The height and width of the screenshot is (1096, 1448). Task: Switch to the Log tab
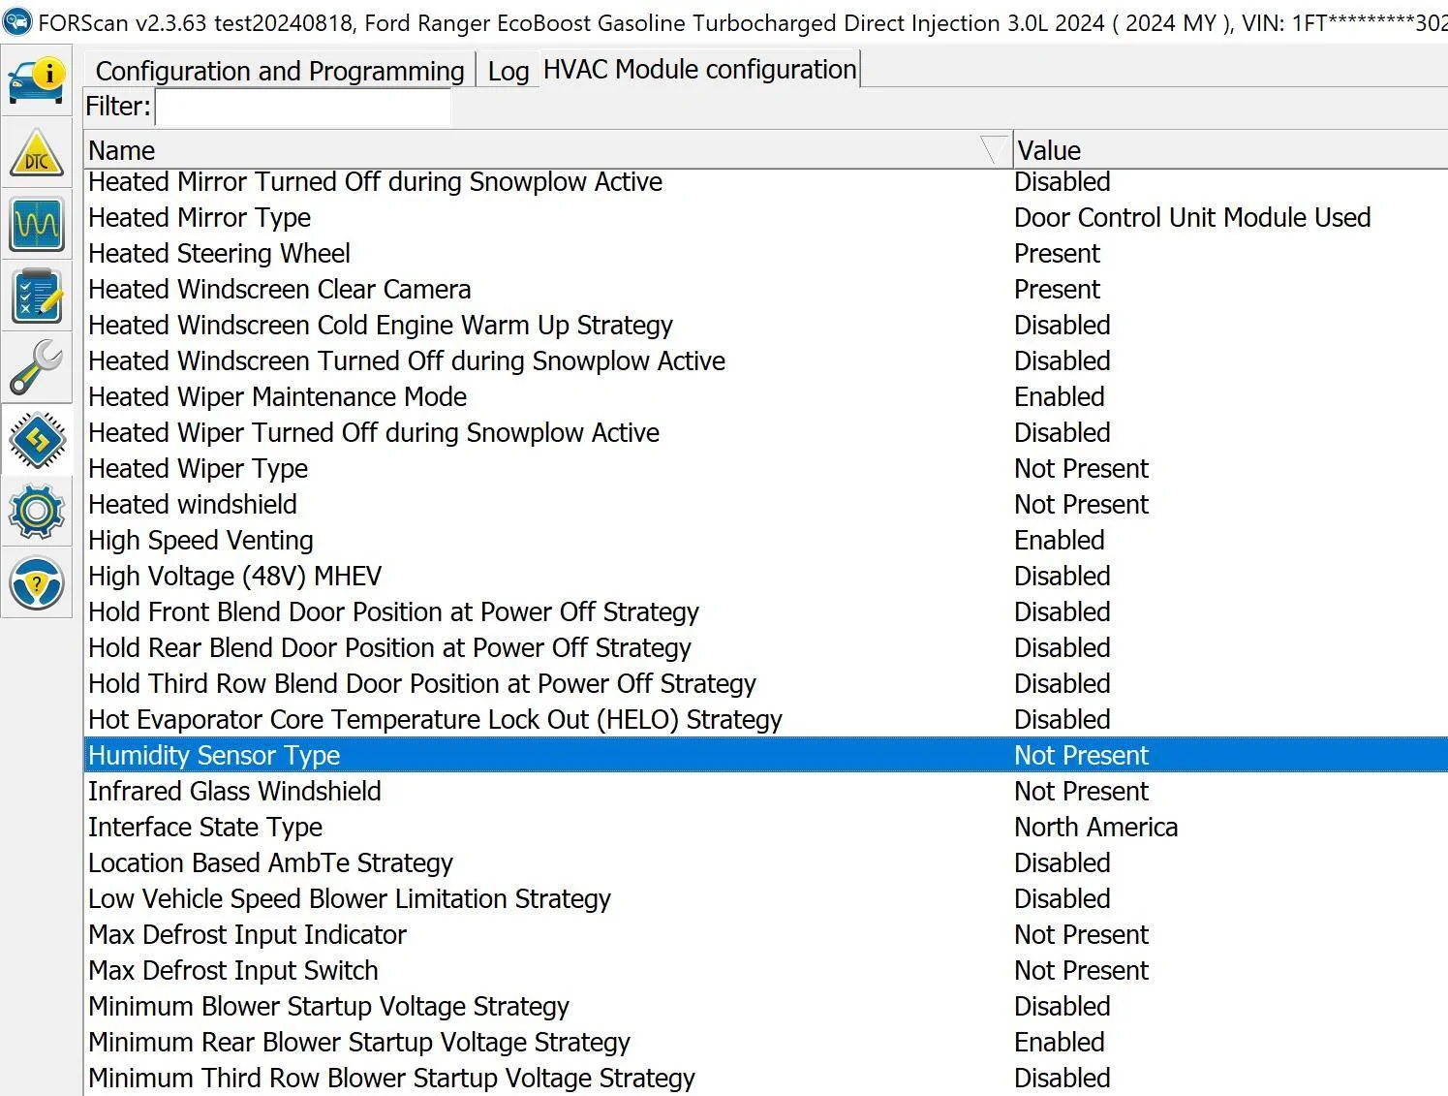click(x=508, y=71)
